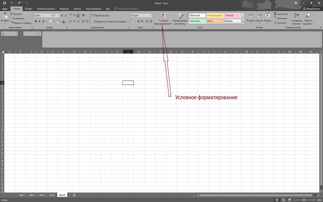This screenshot has height=202, width=323.
Task: Open the cells Format (Формат) menu
Action: point(268,18)
